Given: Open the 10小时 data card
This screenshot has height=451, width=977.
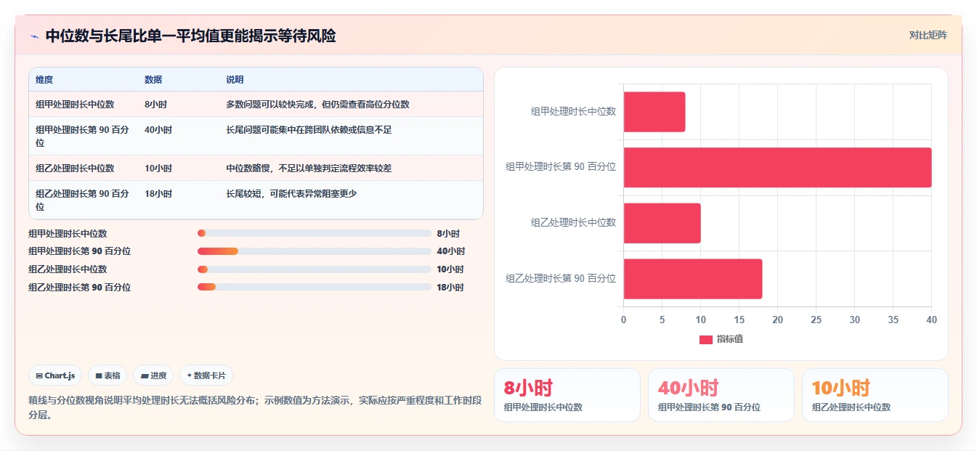Looking at the screenshot, I should pos(875,395).
